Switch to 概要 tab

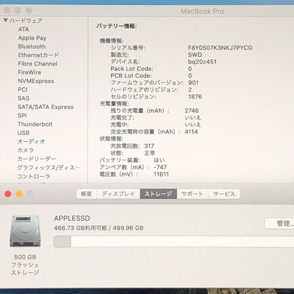86,194
